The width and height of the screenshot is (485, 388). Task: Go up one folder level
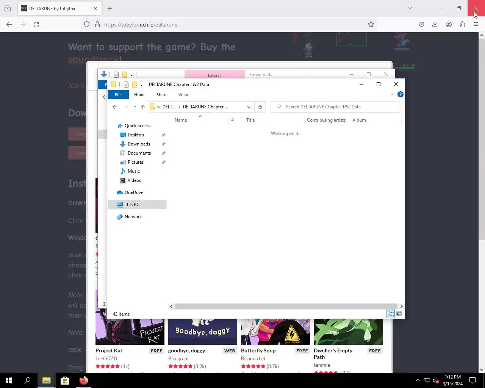pyautogui.click(x=143, y=107)
